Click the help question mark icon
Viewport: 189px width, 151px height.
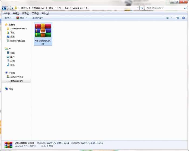[184, 18]
